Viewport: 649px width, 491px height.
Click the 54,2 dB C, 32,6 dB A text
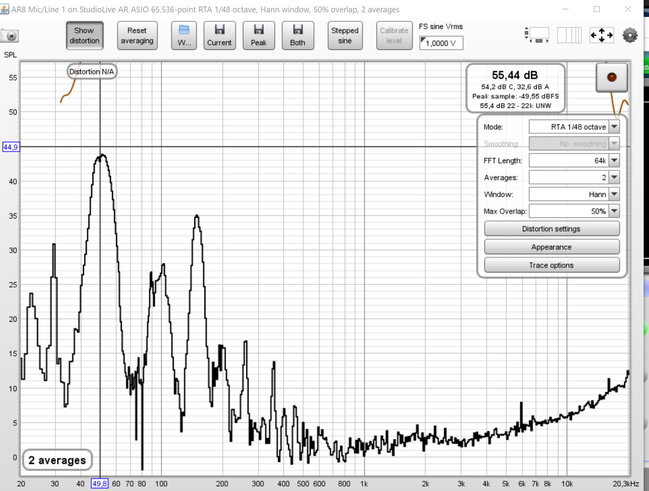[x=515, y=87]
